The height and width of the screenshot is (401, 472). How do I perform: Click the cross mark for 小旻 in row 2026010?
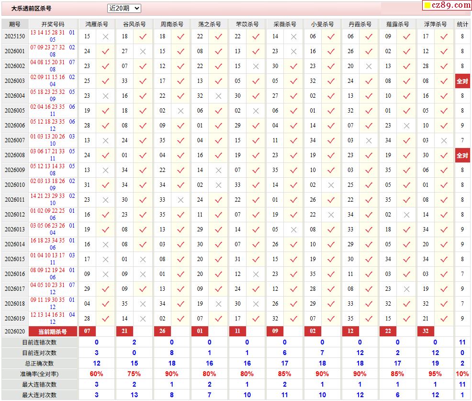tap(331, 185)
